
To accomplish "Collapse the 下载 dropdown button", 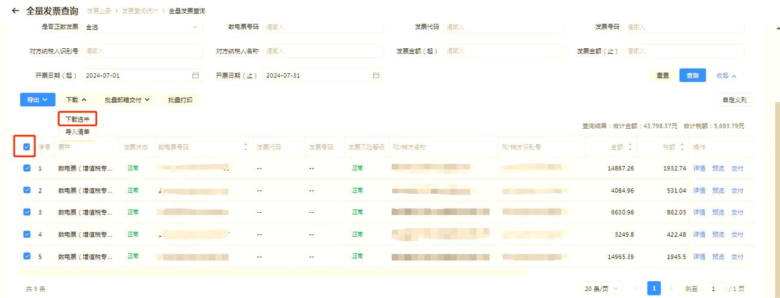I will coord(76,100).
